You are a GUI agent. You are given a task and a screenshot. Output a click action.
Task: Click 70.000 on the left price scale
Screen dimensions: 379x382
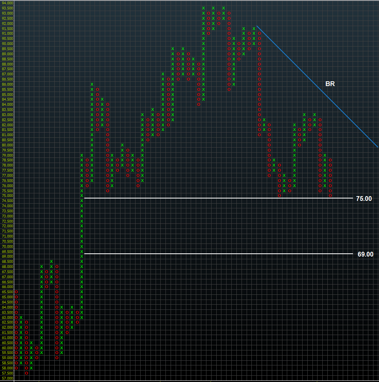(x=7, y=246)
